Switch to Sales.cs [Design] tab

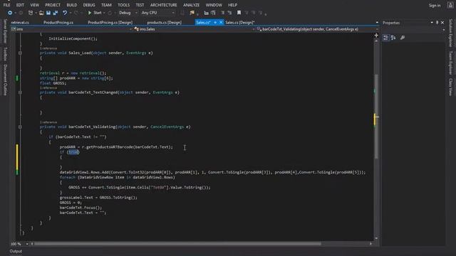[240, 22]
